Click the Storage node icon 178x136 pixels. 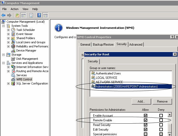coord(8,55)
